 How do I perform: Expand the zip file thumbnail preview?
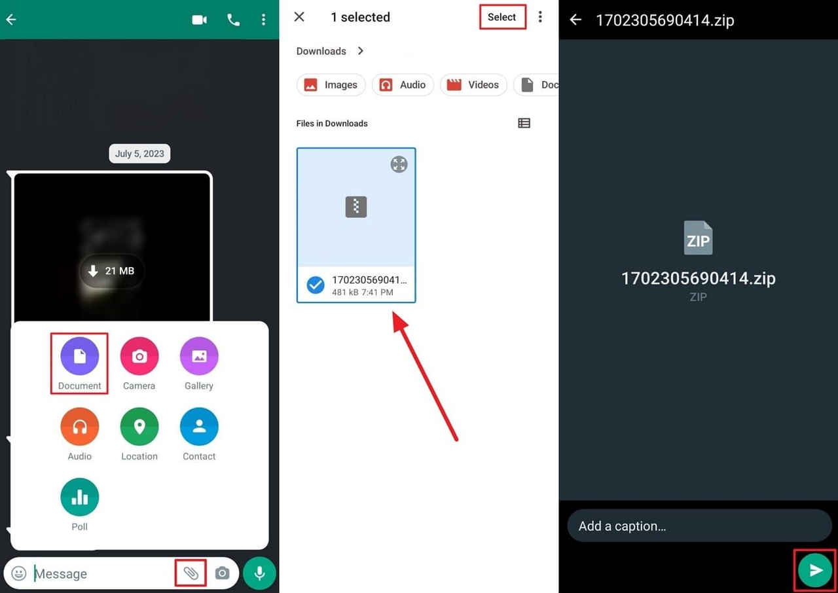[x=399, y=164]
